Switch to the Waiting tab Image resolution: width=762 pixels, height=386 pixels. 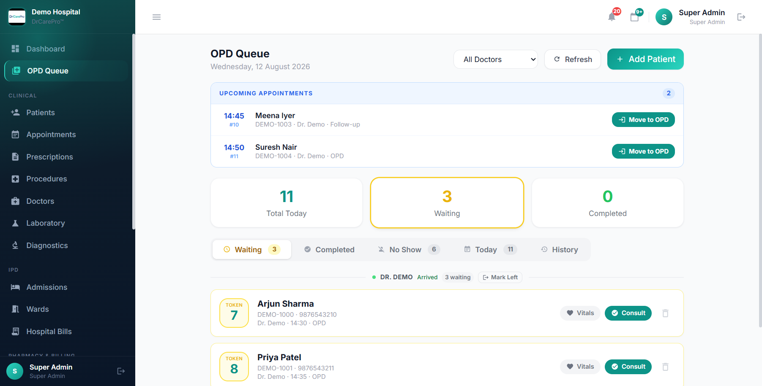pyautogui.click(x=252, y=250)
